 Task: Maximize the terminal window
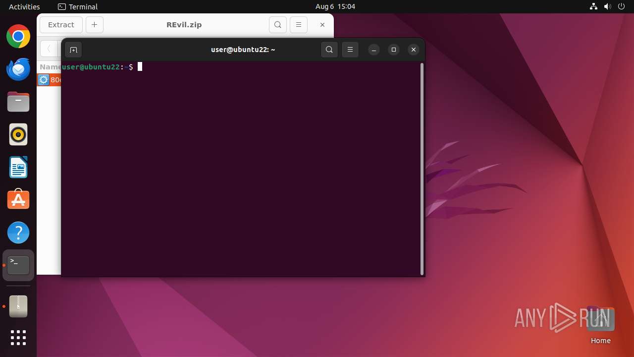pos(394,50)
